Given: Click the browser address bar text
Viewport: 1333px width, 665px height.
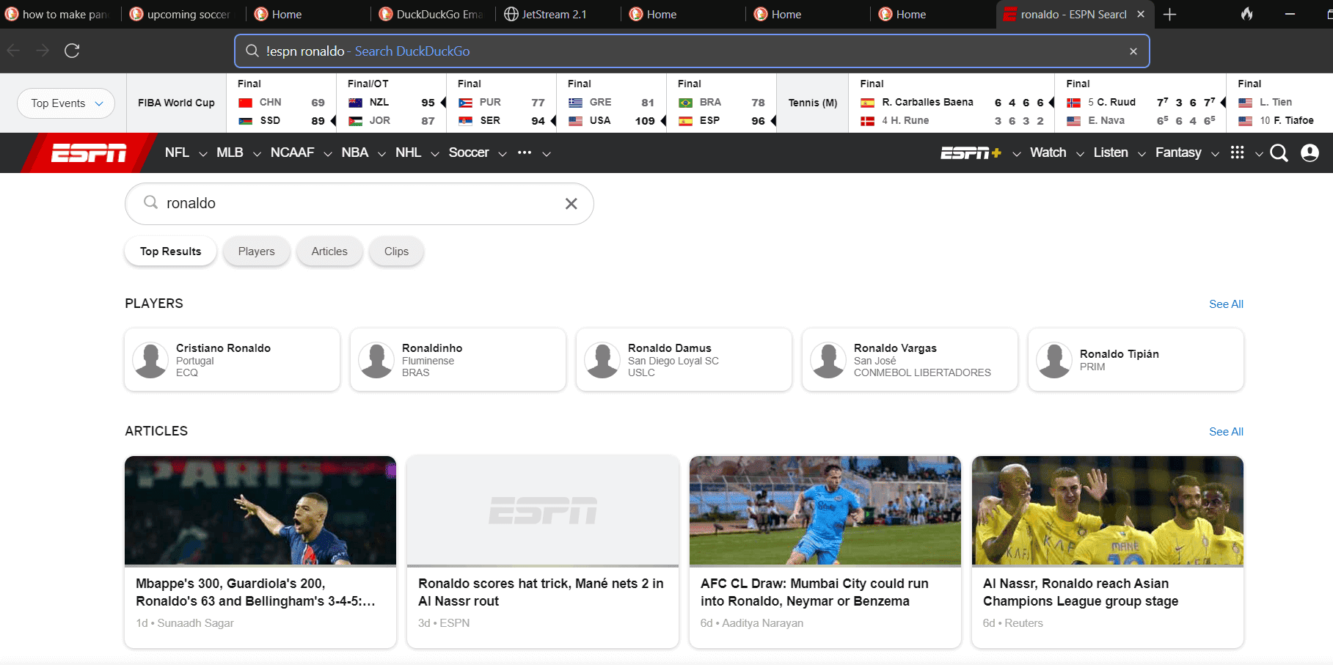Looking at the screenshot, I should [x=368, y=51].
